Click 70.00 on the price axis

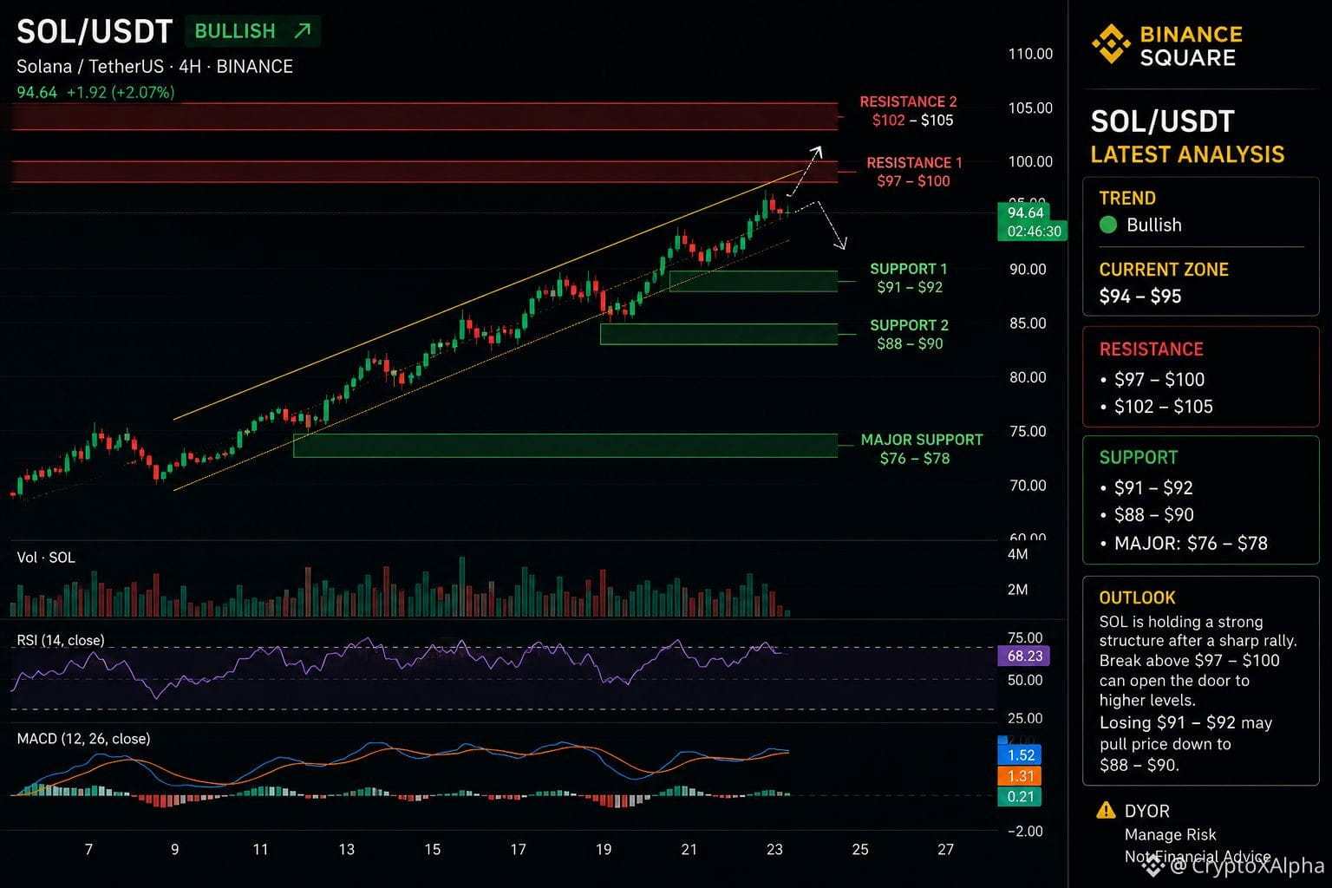pyautogui.click(x=1028, y=485)
